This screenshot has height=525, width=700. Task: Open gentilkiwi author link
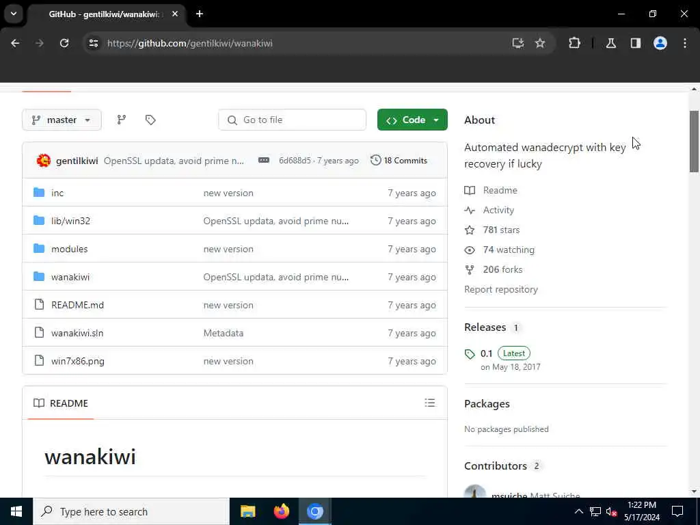pyautogui.click(x=77, y=161)
